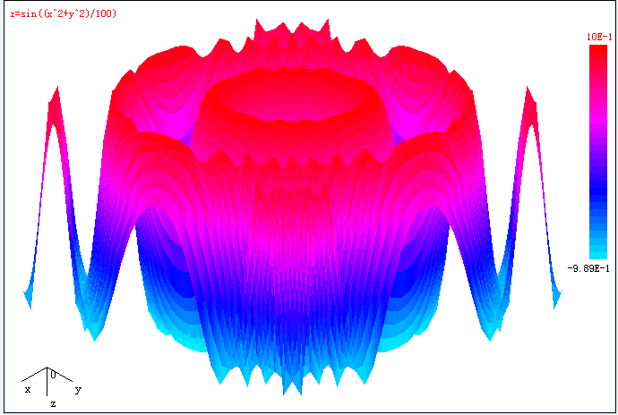Click the origin label 0 on axes
618x415 pixels.
[x=53, y=375]
